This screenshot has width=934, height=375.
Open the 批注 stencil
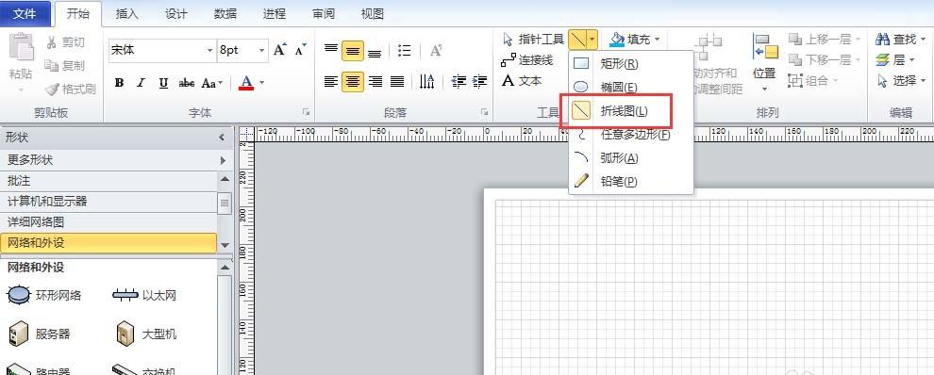click(x=108, y=180)
